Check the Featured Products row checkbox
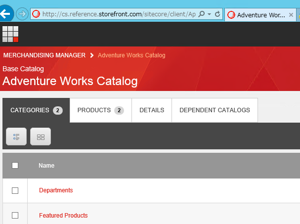This screenshot has width=300, height=224. point(15,216)
